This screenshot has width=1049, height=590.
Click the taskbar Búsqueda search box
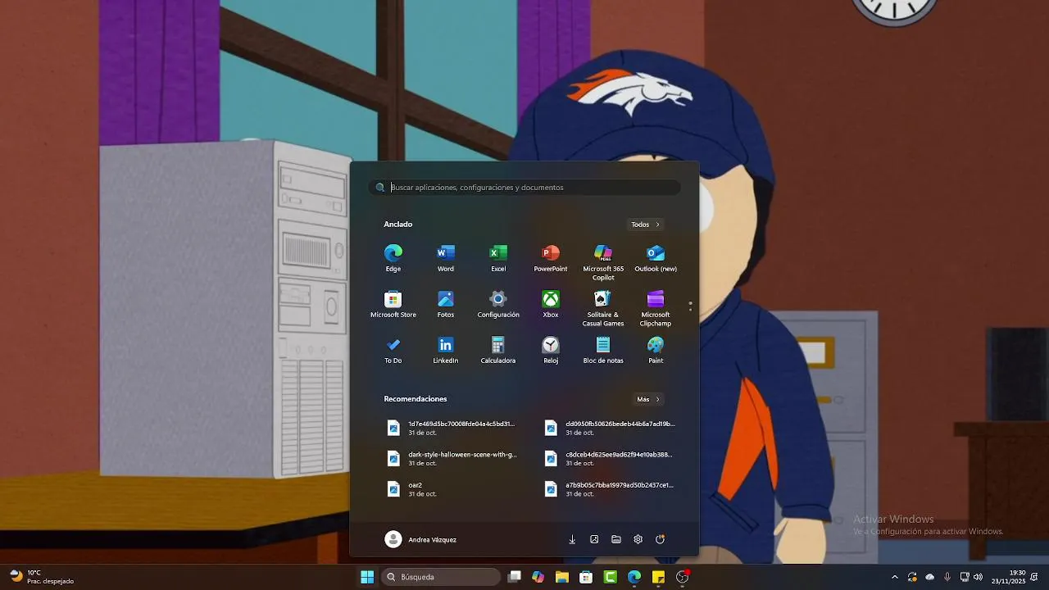point(440,577)
